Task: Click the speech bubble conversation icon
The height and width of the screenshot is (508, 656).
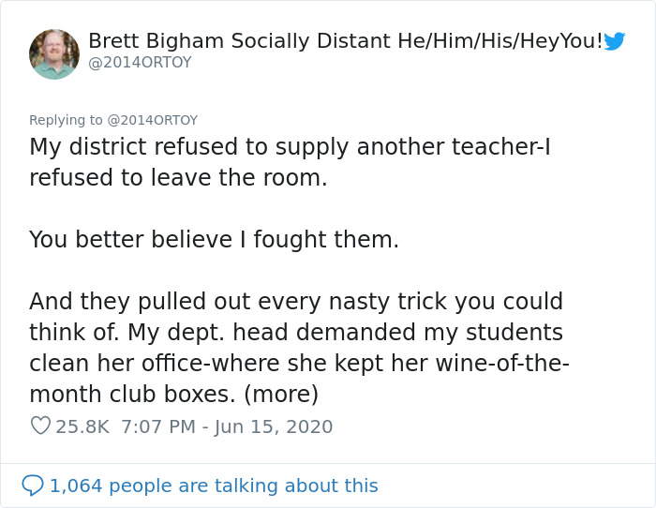Action: (x=33, y=486)
